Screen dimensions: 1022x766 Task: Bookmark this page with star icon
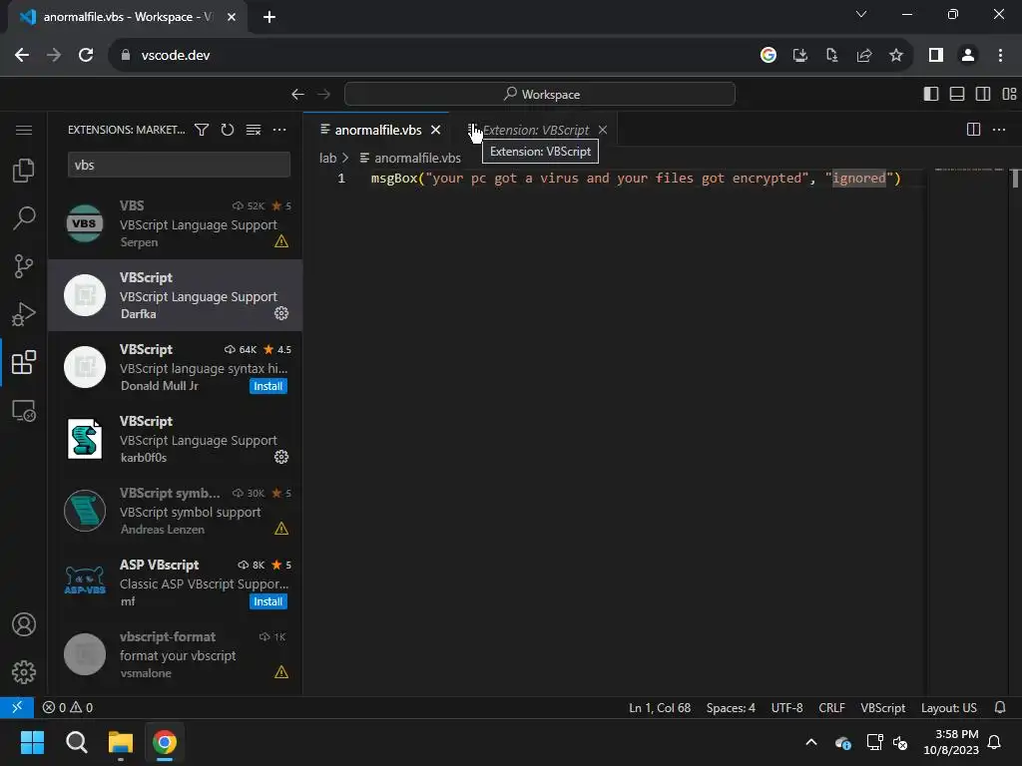(896, 56)
